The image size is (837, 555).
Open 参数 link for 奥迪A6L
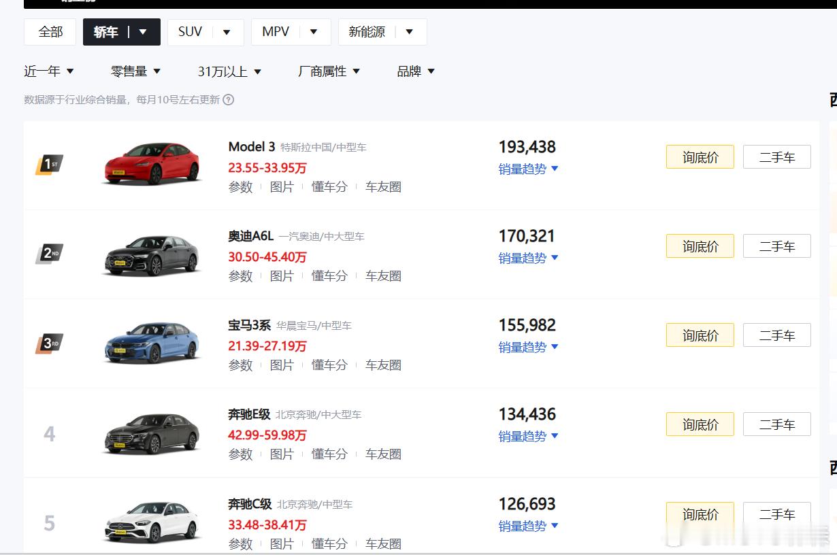pyautogui.click(x=240, y=275)
